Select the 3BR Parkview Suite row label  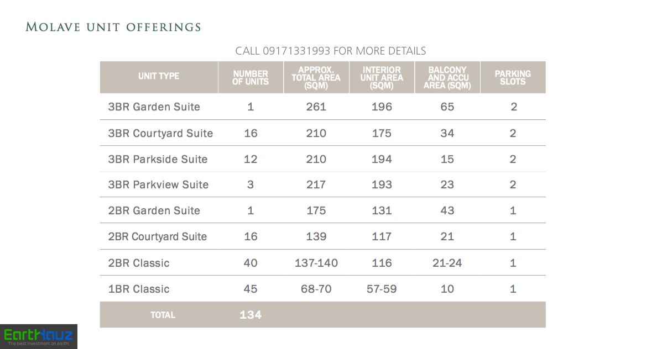(x=158, y=184)
